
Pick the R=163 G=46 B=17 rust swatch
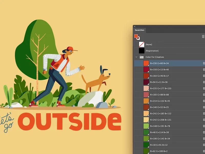[x=146, y=76]
